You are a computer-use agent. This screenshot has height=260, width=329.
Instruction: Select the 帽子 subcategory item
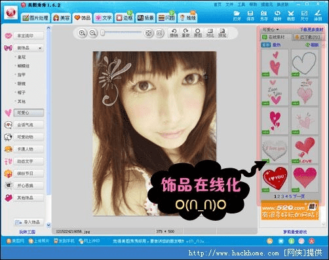click(22, 92)
